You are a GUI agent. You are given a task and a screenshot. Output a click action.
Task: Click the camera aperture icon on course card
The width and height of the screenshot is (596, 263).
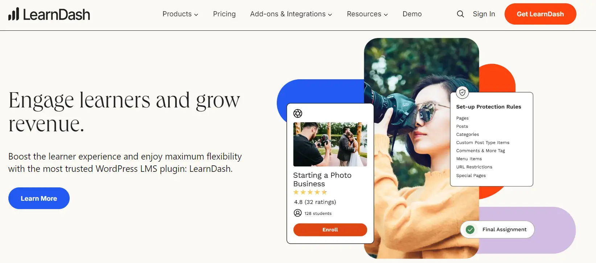(x=298, y=114)
